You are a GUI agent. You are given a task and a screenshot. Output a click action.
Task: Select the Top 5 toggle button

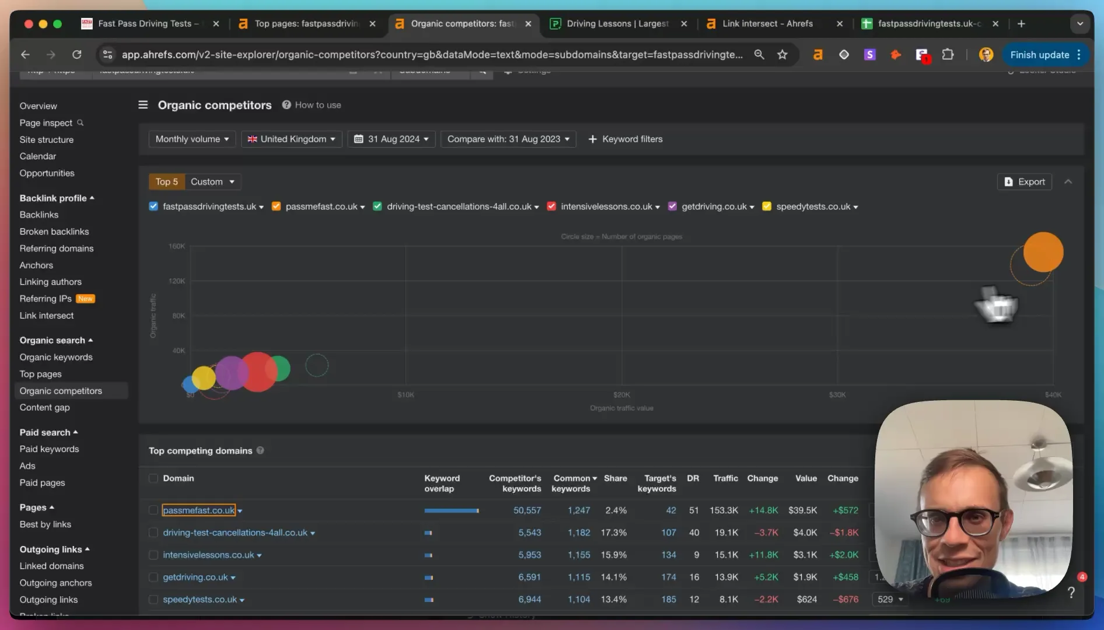coord(166,181)
